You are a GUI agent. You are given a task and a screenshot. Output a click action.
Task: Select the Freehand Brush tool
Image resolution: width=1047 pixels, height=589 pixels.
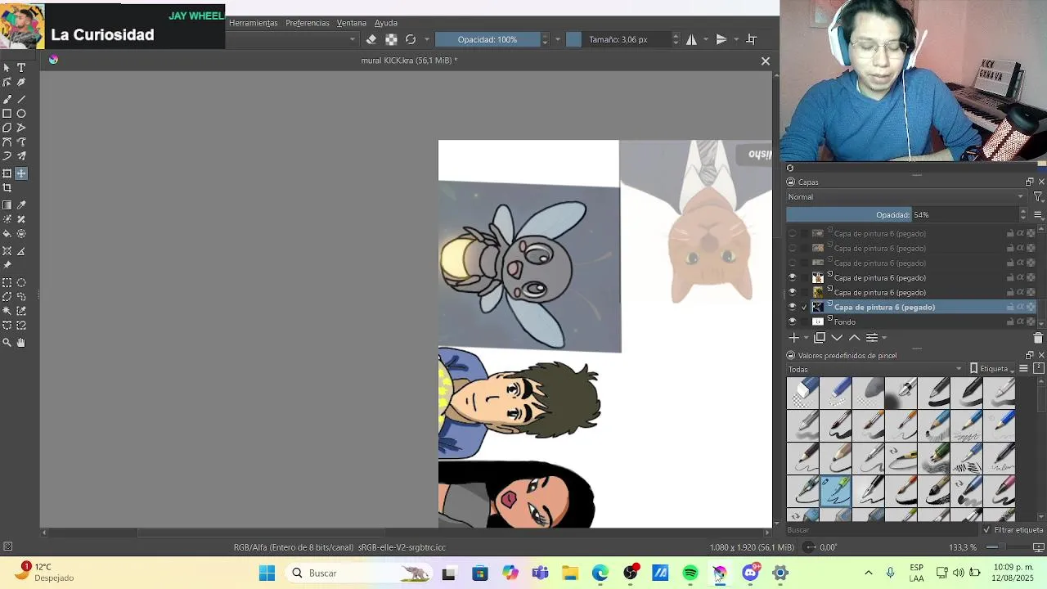pyautogui.click(x=7, y=99)
